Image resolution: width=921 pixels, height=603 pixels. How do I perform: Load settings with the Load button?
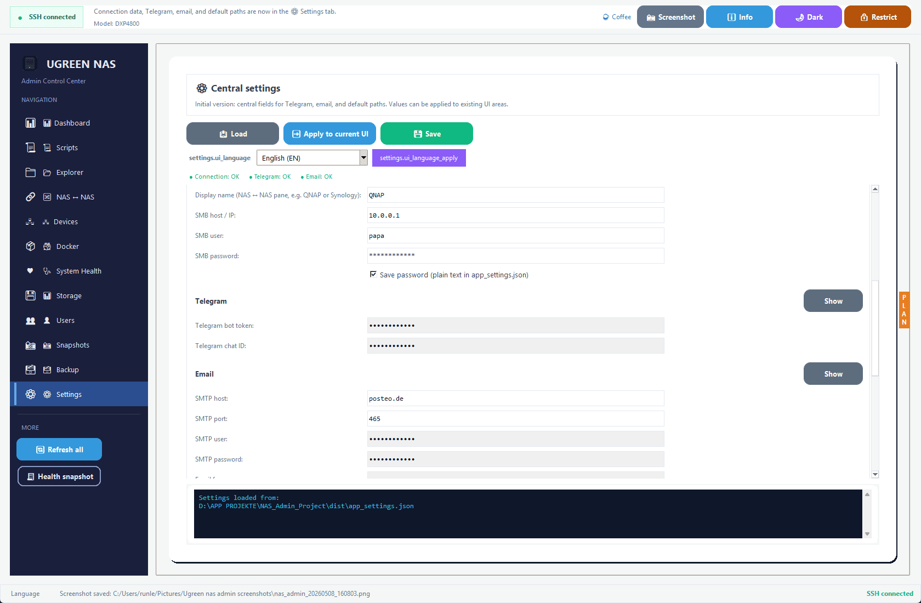[233, 134]
